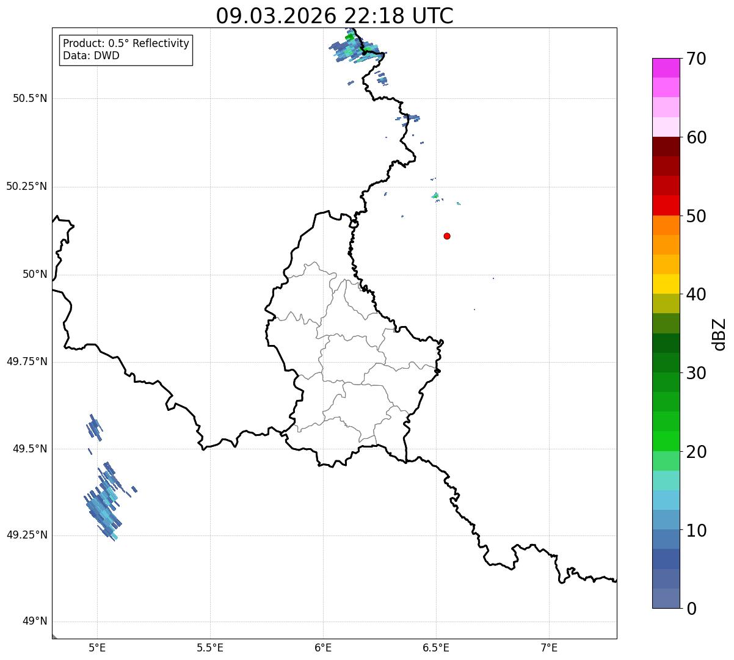Click the longitude label 6.5°E
734x660 pixels.
[436, 647]
